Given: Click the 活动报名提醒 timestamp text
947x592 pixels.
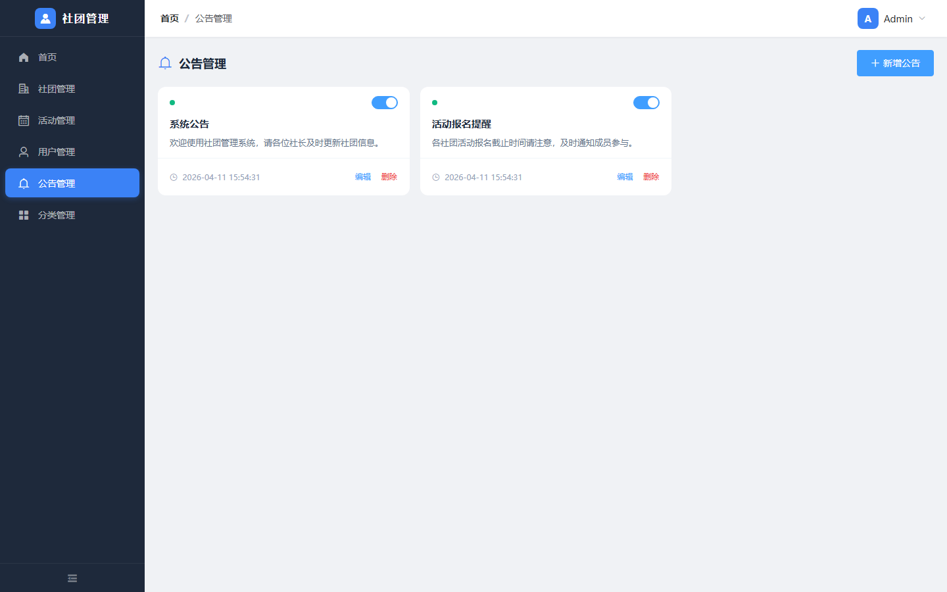Looking at the screenshot, I should [x=483, y=178].
